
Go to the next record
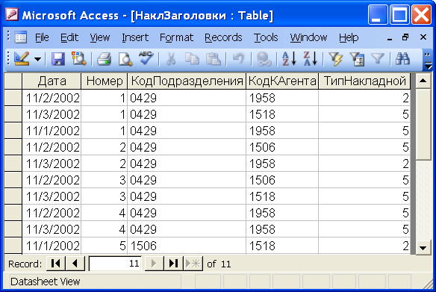[154, 263]
